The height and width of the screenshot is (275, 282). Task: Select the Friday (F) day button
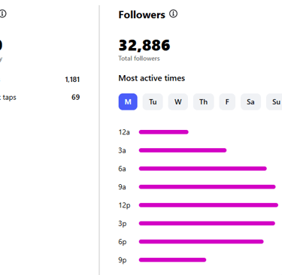(227, 101)
